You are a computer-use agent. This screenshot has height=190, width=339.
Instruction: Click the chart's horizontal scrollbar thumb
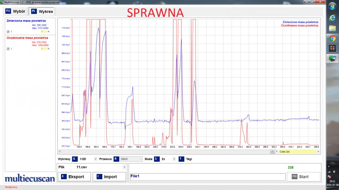(x=272, y=151)
